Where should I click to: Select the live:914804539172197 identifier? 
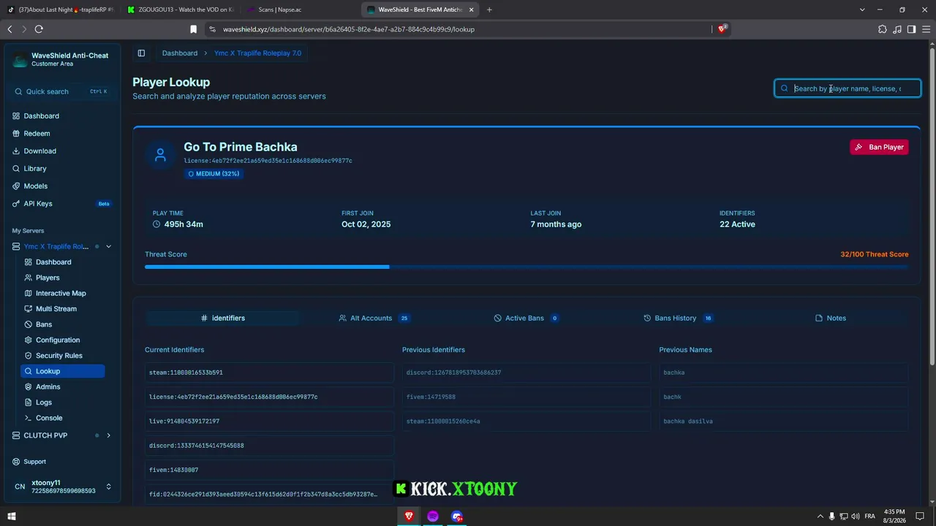pos(269,422)
